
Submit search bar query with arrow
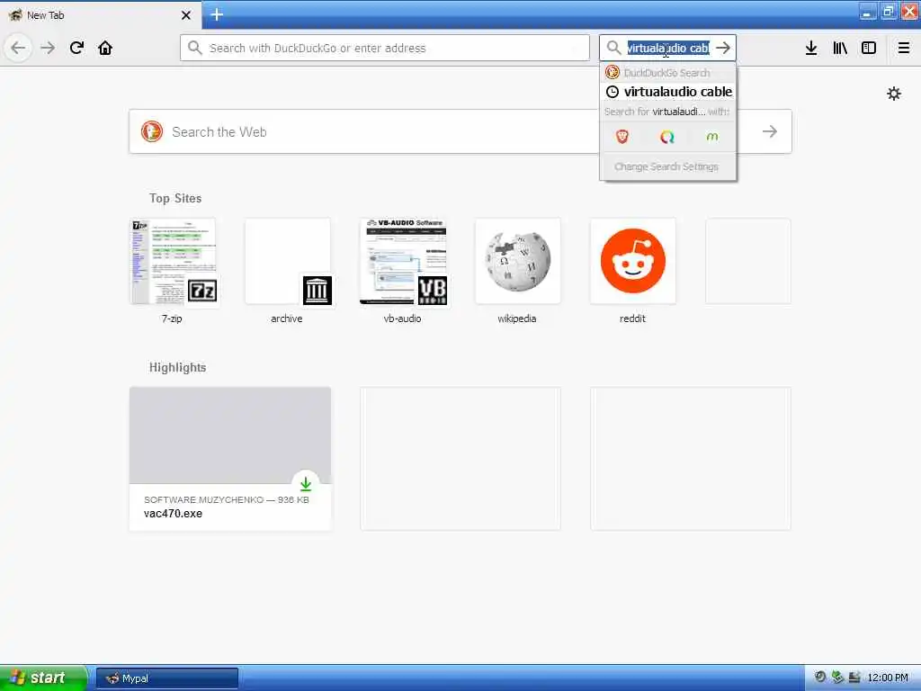click(x=724, y=49)
